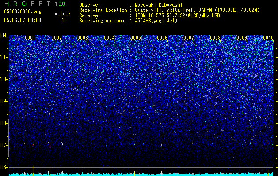Click the 1.0 frequency axis label

point(4,79)
